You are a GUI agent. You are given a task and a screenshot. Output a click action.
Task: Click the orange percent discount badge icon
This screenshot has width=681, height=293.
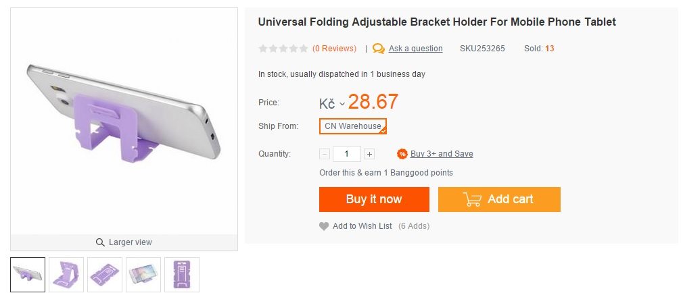(x=402, y=154)
